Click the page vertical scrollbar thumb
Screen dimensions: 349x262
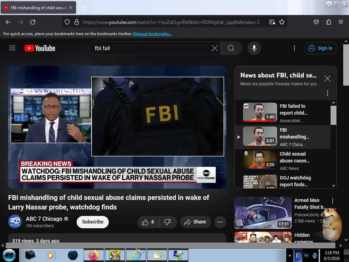[346, 65]
